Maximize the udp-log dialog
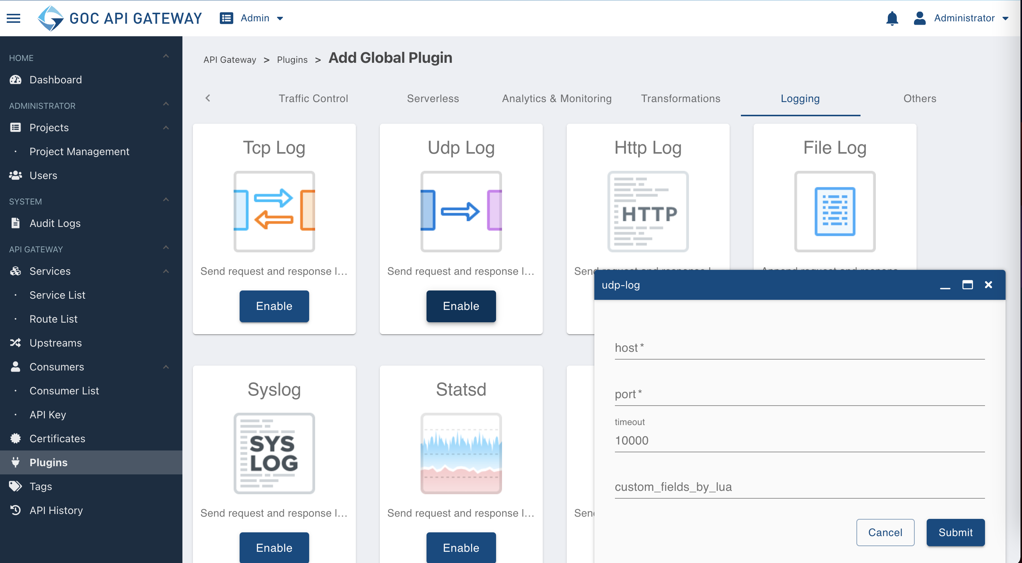The image size is (1022, 563). 967,285
